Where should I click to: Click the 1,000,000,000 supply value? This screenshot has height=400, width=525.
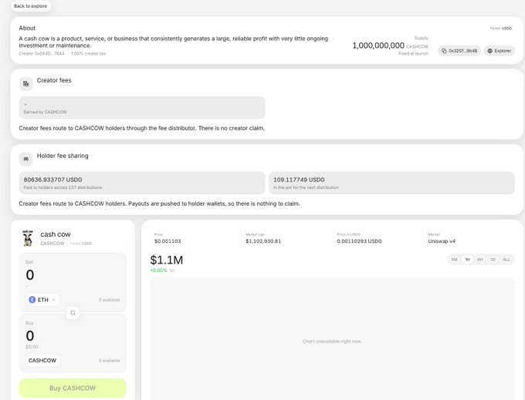(378, 45)
